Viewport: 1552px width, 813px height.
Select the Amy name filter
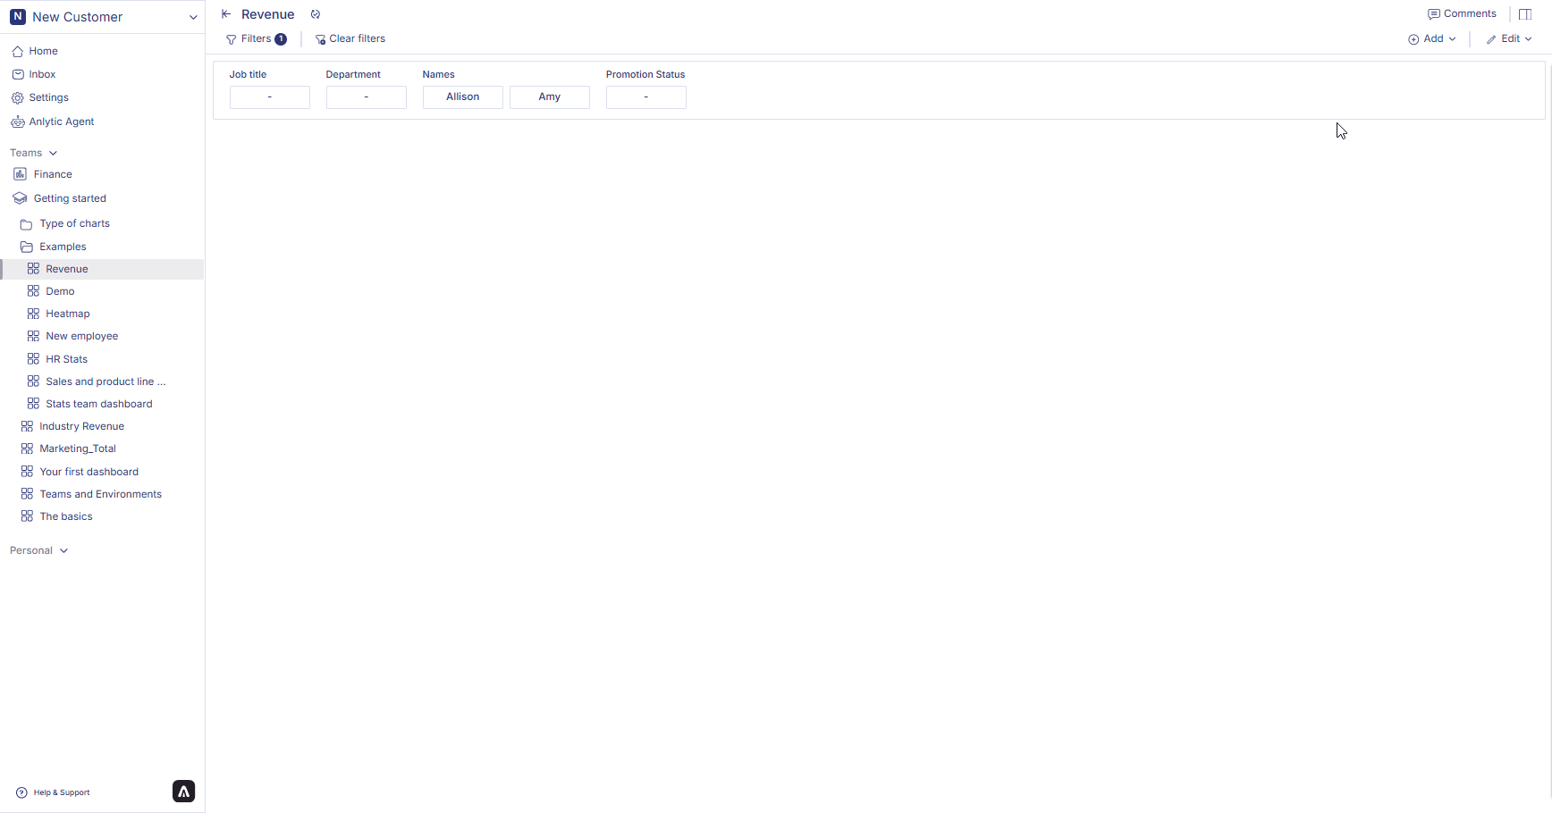549,96
